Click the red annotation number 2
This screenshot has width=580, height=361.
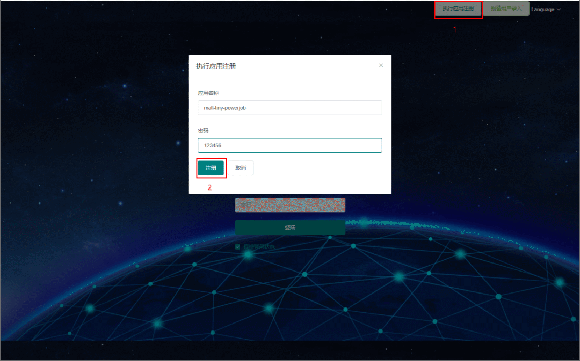click(x=210, y=187)
